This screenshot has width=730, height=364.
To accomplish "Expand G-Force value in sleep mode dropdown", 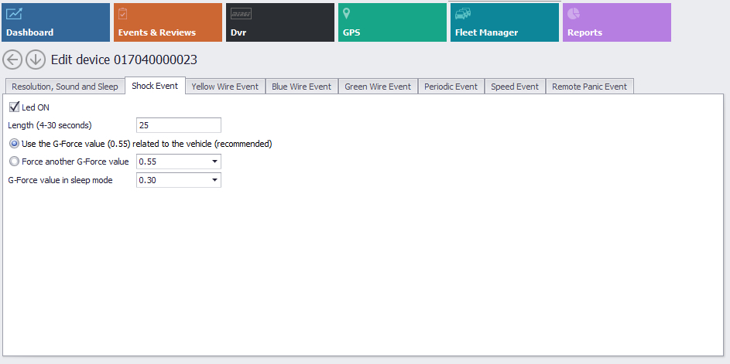I will coord(214,180).
